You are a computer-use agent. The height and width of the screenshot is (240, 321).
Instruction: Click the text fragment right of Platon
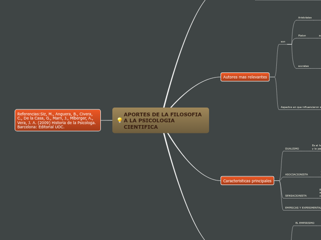320,36
